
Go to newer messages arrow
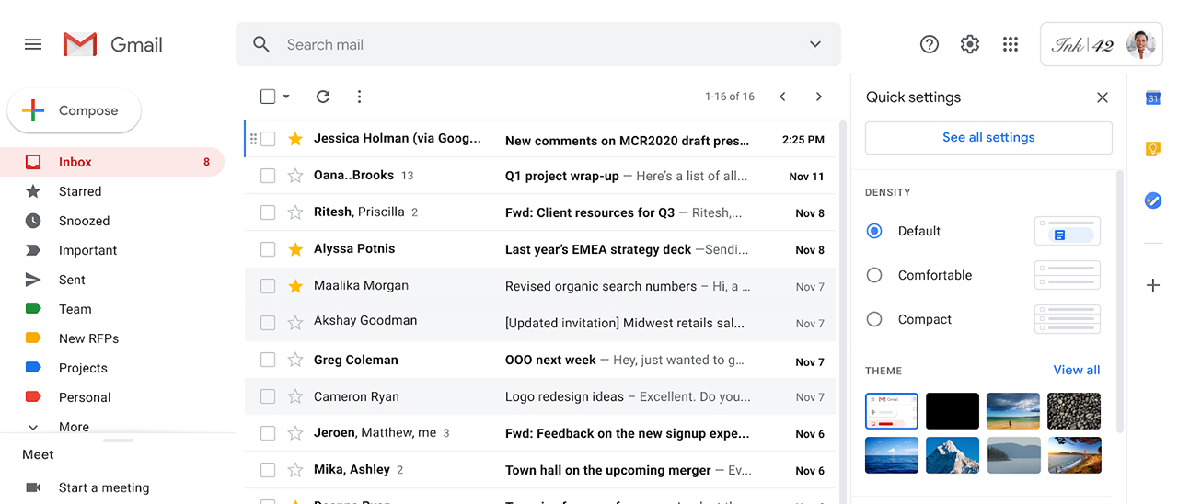coord(782,97)
